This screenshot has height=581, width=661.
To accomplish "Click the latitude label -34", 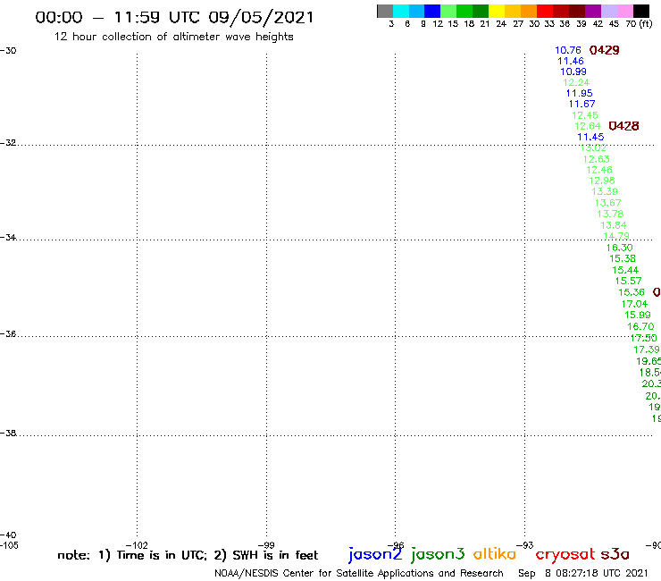I will (x=8, y=237).
